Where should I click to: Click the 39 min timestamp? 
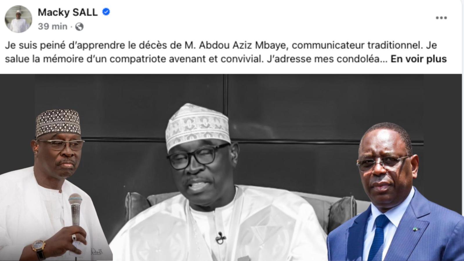click(52, 26)
